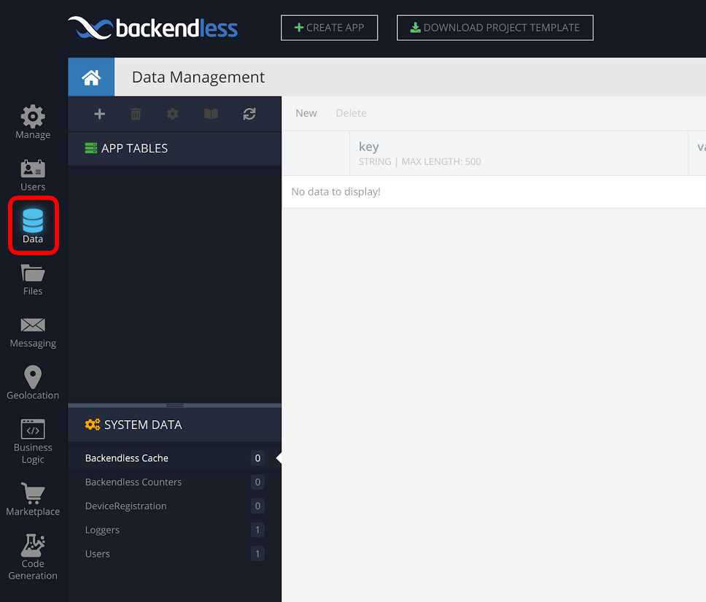
Task: Select the Backendless Cache table
Action: [175, 458]
